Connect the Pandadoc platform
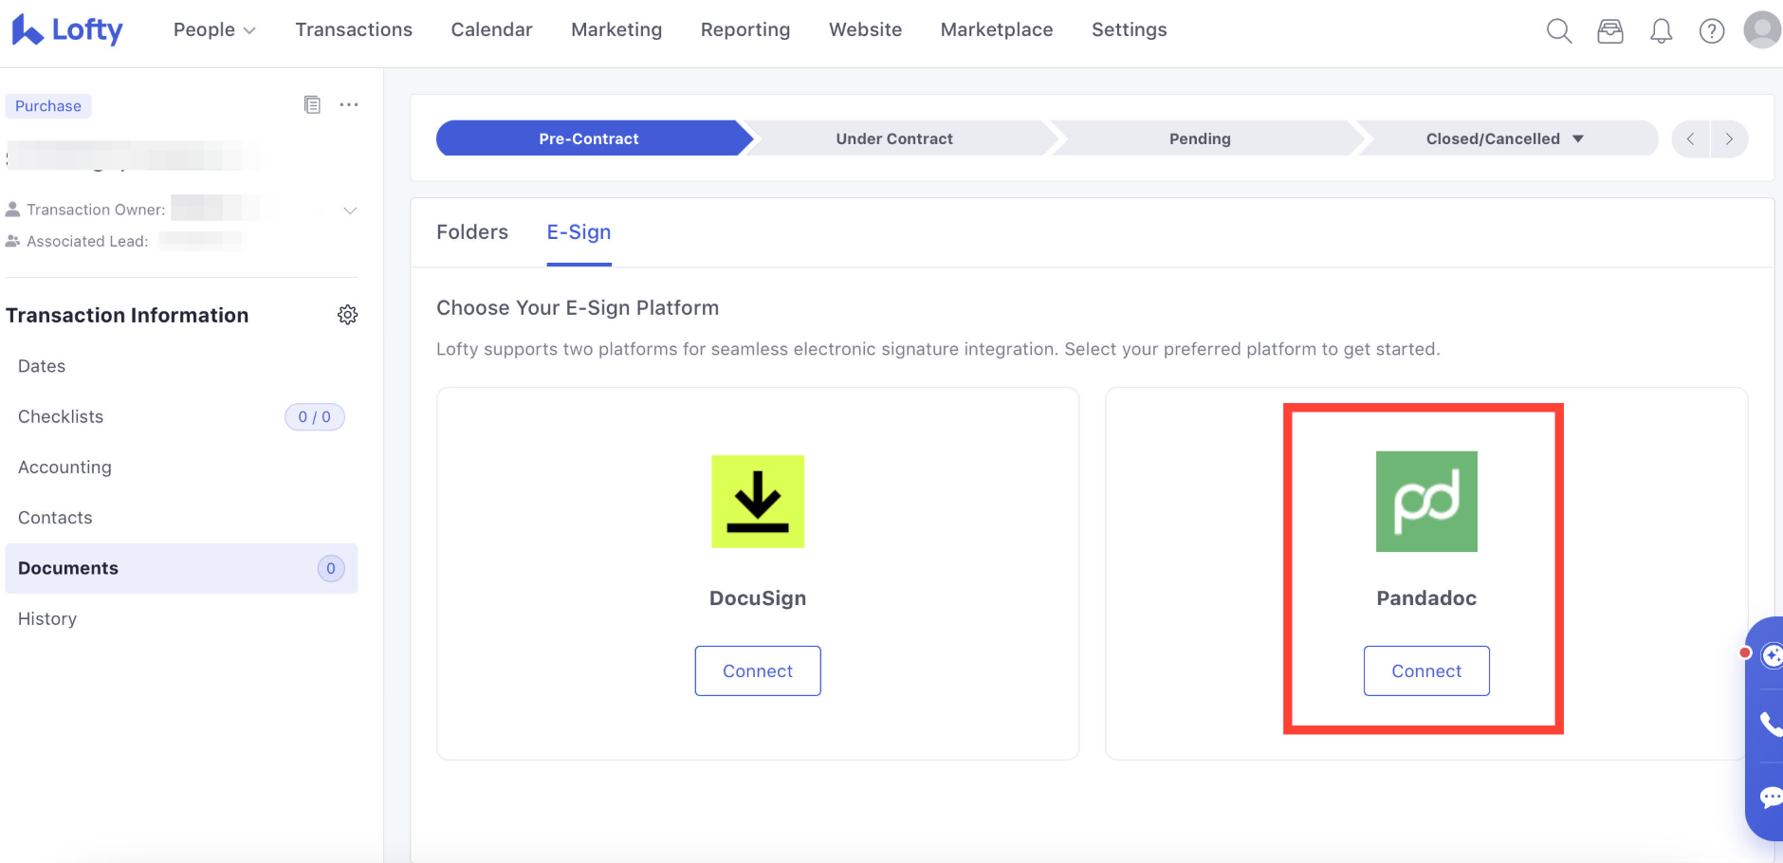The width and height of the screenshot is (1783, 863). [1425, 670]
